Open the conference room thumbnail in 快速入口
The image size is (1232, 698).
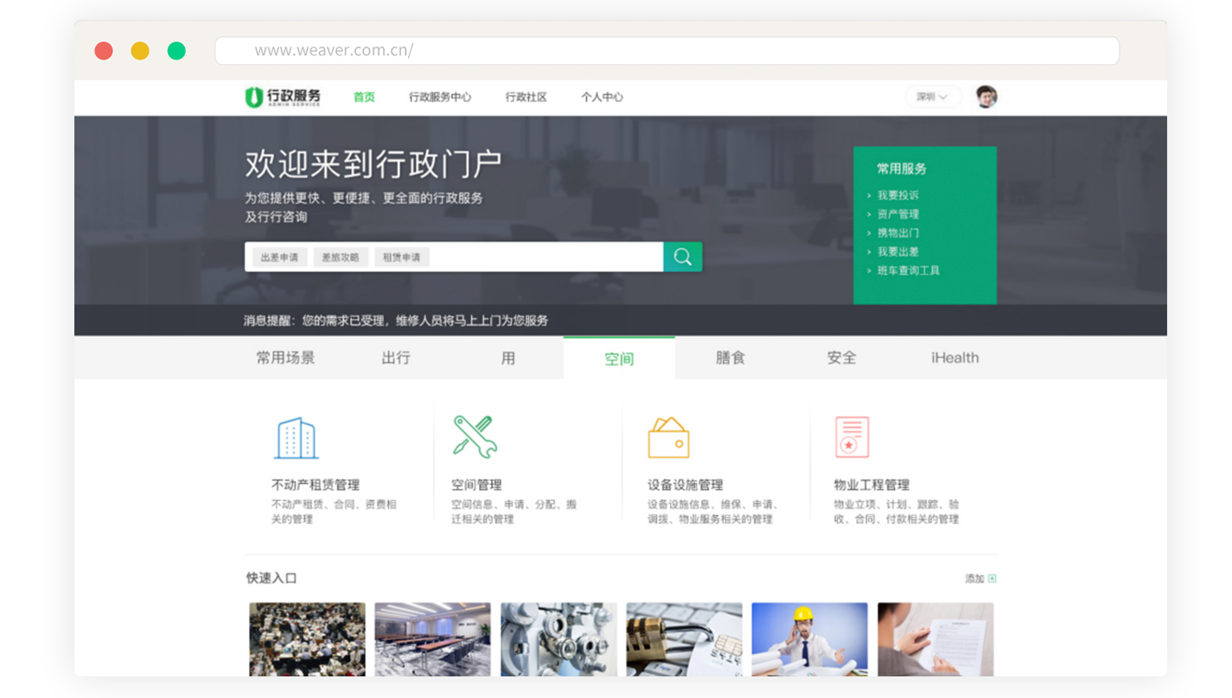click(432, 638)
